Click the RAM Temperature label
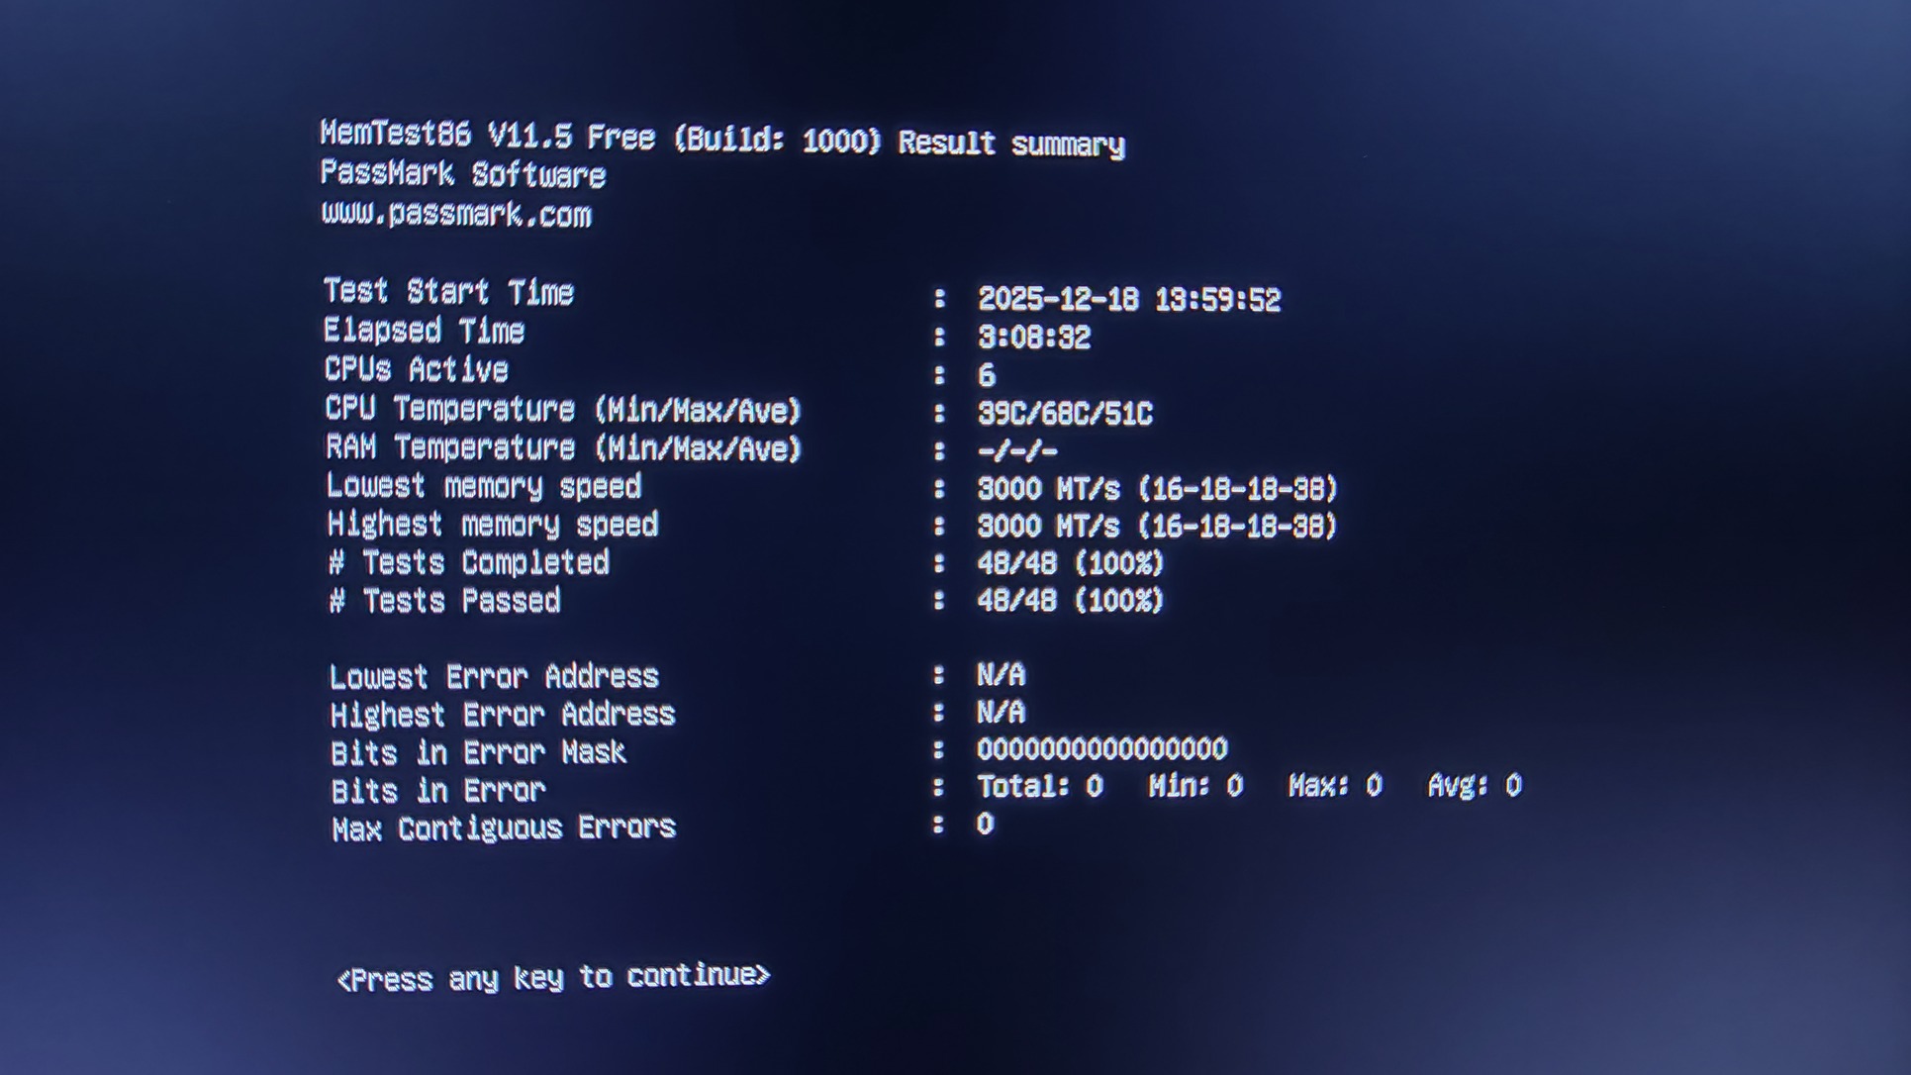The width and height of the screenshot is (1911, 1075). (x=563, y=447)
